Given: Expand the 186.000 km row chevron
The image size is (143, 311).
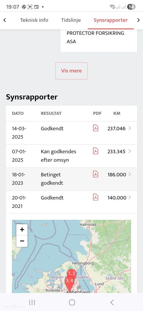Looking at the screenshot, I should pyautogui.click(x=130, y=174).
